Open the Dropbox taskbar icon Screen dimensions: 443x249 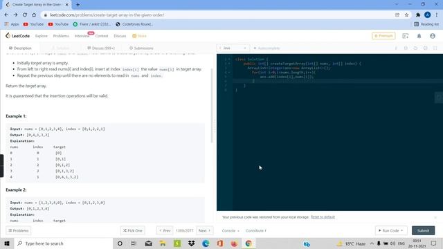point(191,243)
